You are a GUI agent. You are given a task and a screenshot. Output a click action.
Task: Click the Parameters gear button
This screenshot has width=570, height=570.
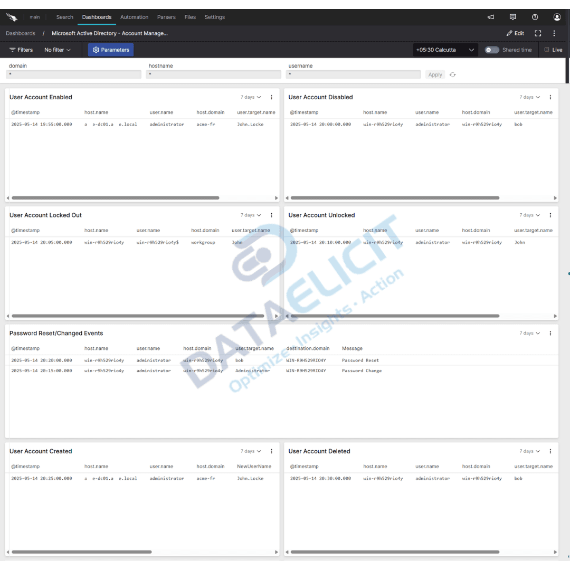pos(110,50)
